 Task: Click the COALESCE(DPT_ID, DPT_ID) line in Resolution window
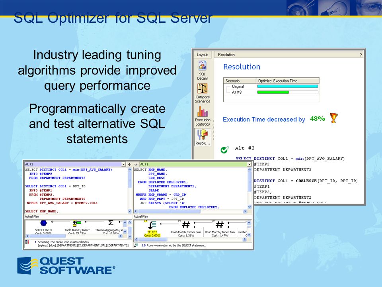(306, 181)
